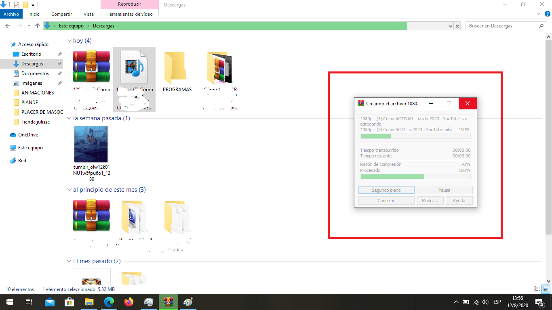
Task: Select OneDrive in the navigation pane
Action: (x=28, y=135)
